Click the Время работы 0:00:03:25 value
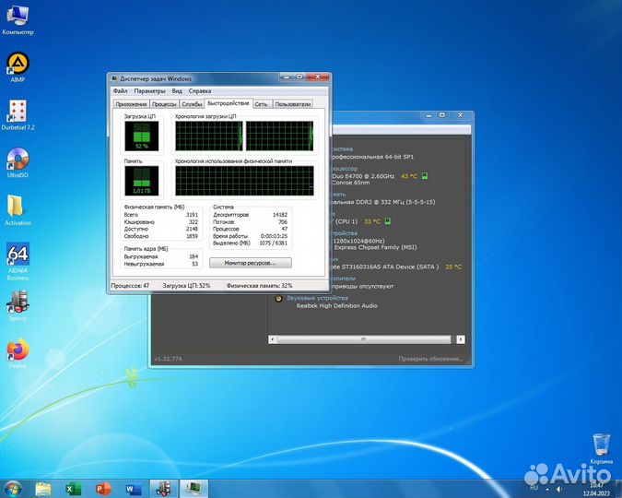 (x=274, y=236)
